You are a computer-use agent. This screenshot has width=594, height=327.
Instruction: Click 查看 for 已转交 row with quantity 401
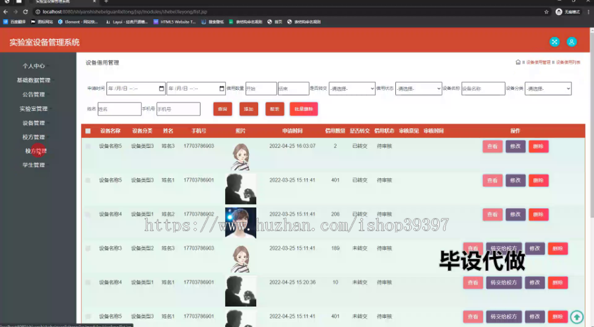pos(492,180)
